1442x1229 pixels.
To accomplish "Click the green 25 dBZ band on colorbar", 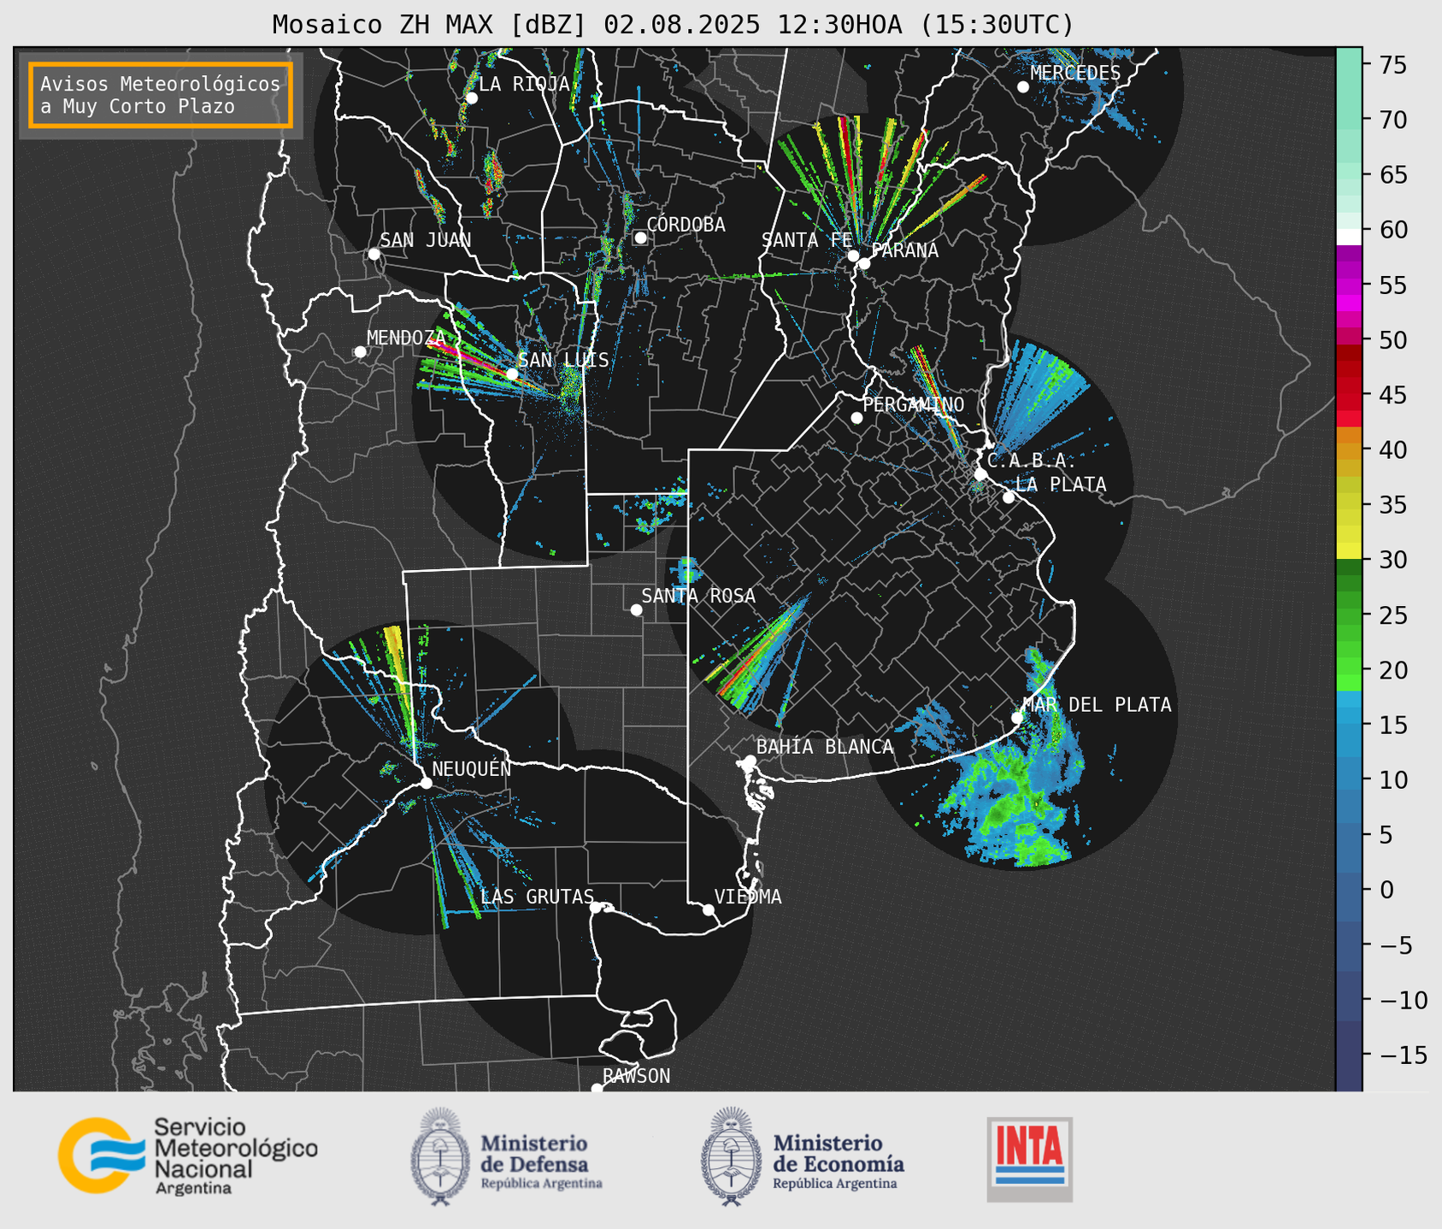I will click(1349, 615).
